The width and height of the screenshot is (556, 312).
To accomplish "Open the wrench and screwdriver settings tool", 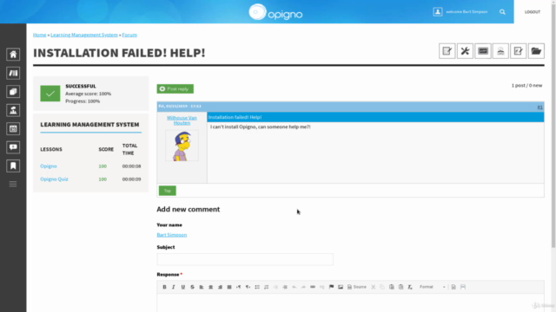I will click(x=465, y=51).
